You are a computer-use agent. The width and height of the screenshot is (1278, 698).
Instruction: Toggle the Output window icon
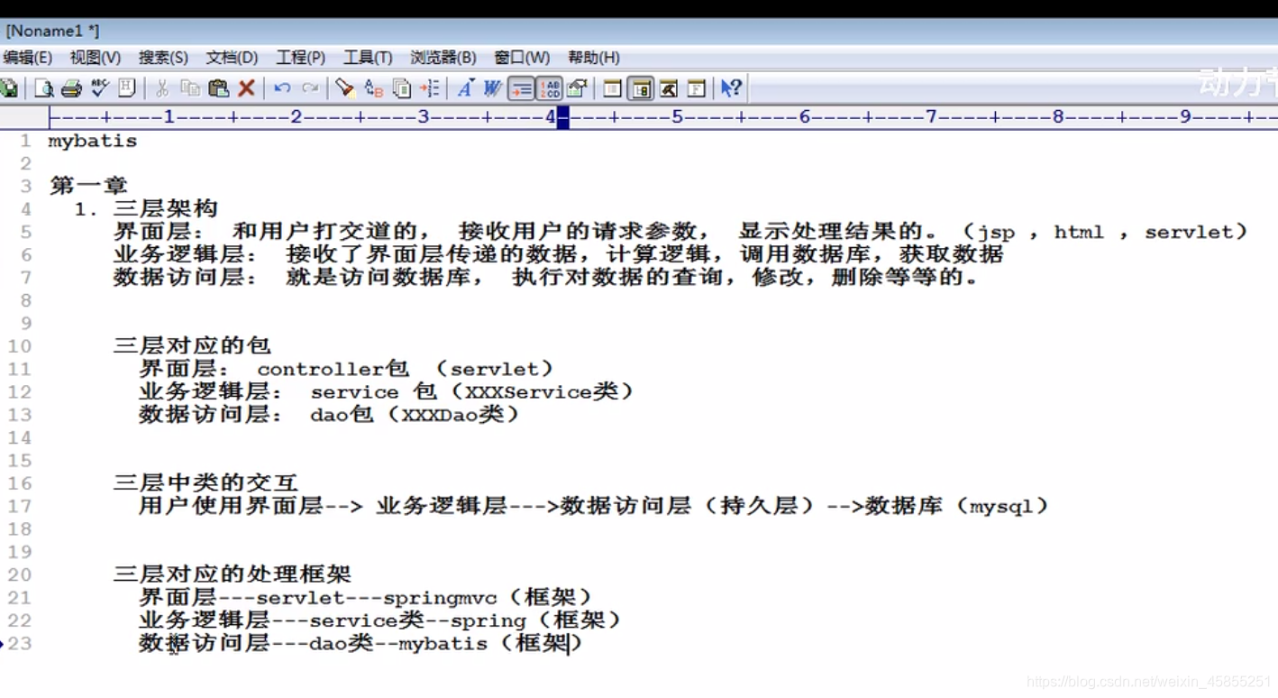coord(668,88)
